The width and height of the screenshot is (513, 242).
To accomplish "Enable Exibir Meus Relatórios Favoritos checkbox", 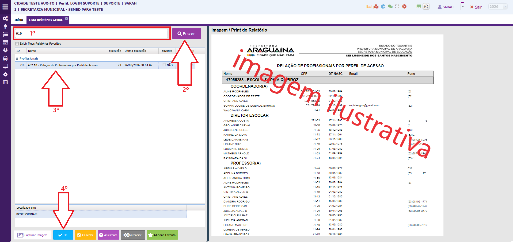I will [x=17, y=44].
